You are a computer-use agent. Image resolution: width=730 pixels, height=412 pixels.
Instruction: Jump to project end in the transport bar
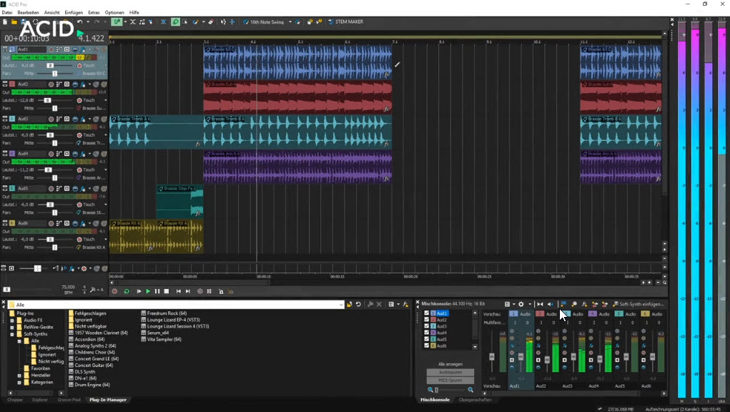tap(188, 291)
